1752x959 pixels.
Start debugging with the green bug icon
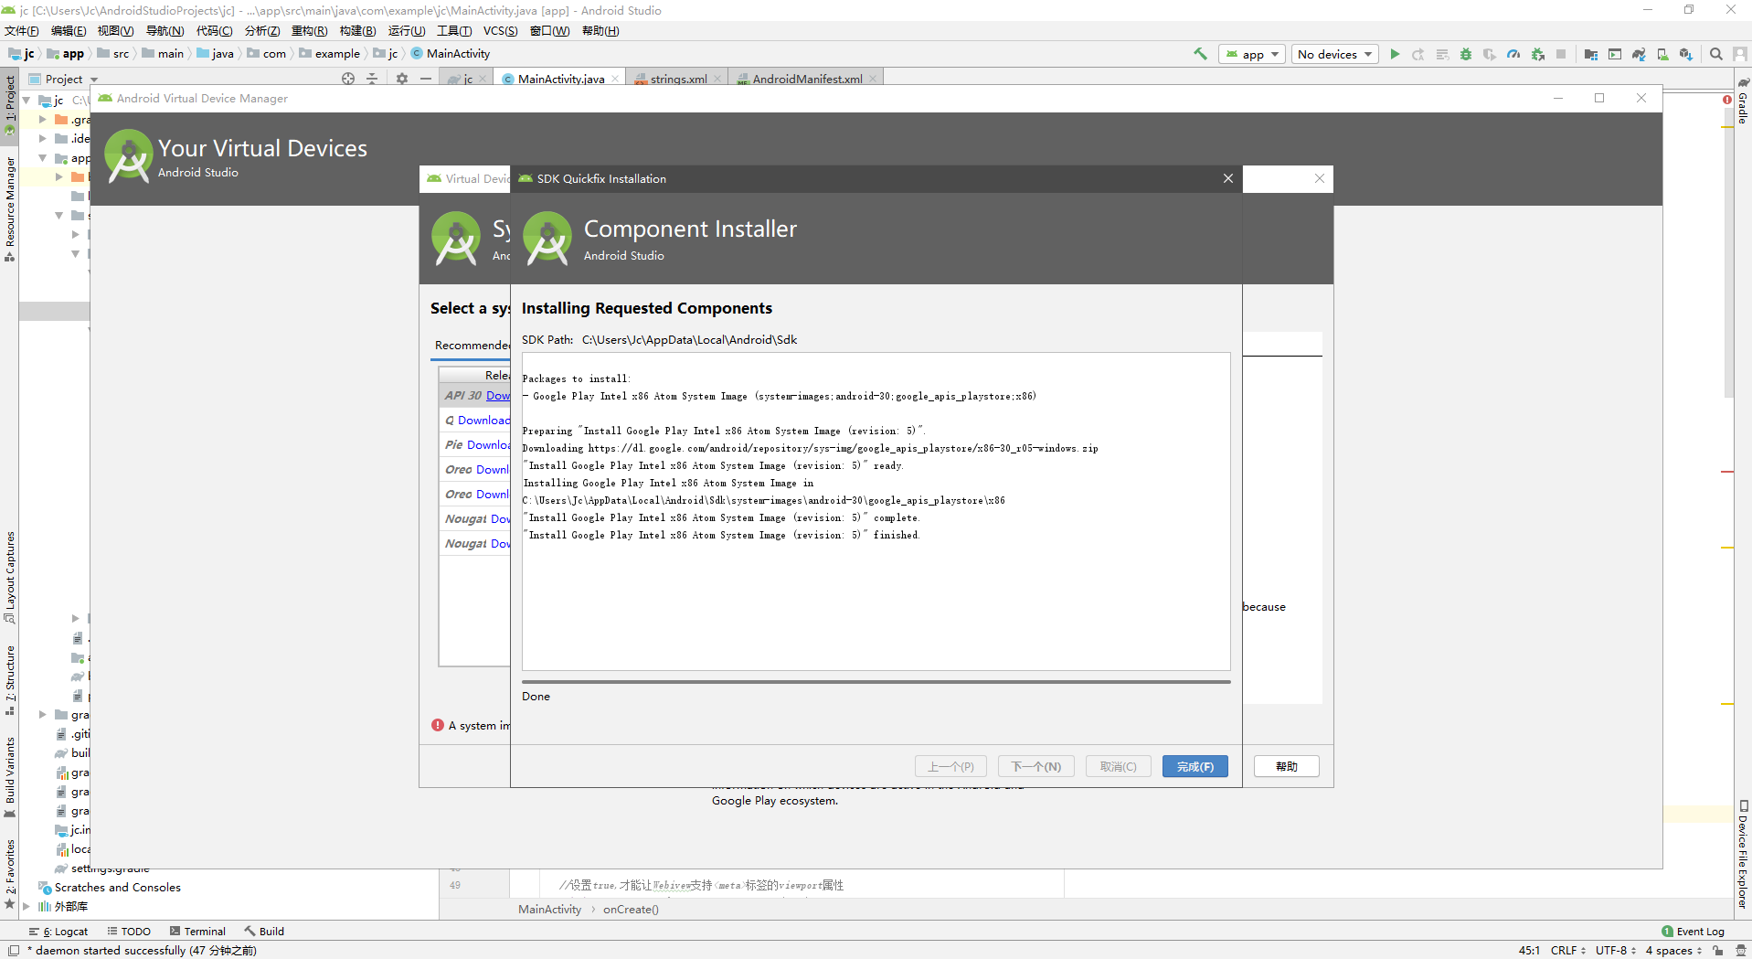click(x=1466, y=54)
